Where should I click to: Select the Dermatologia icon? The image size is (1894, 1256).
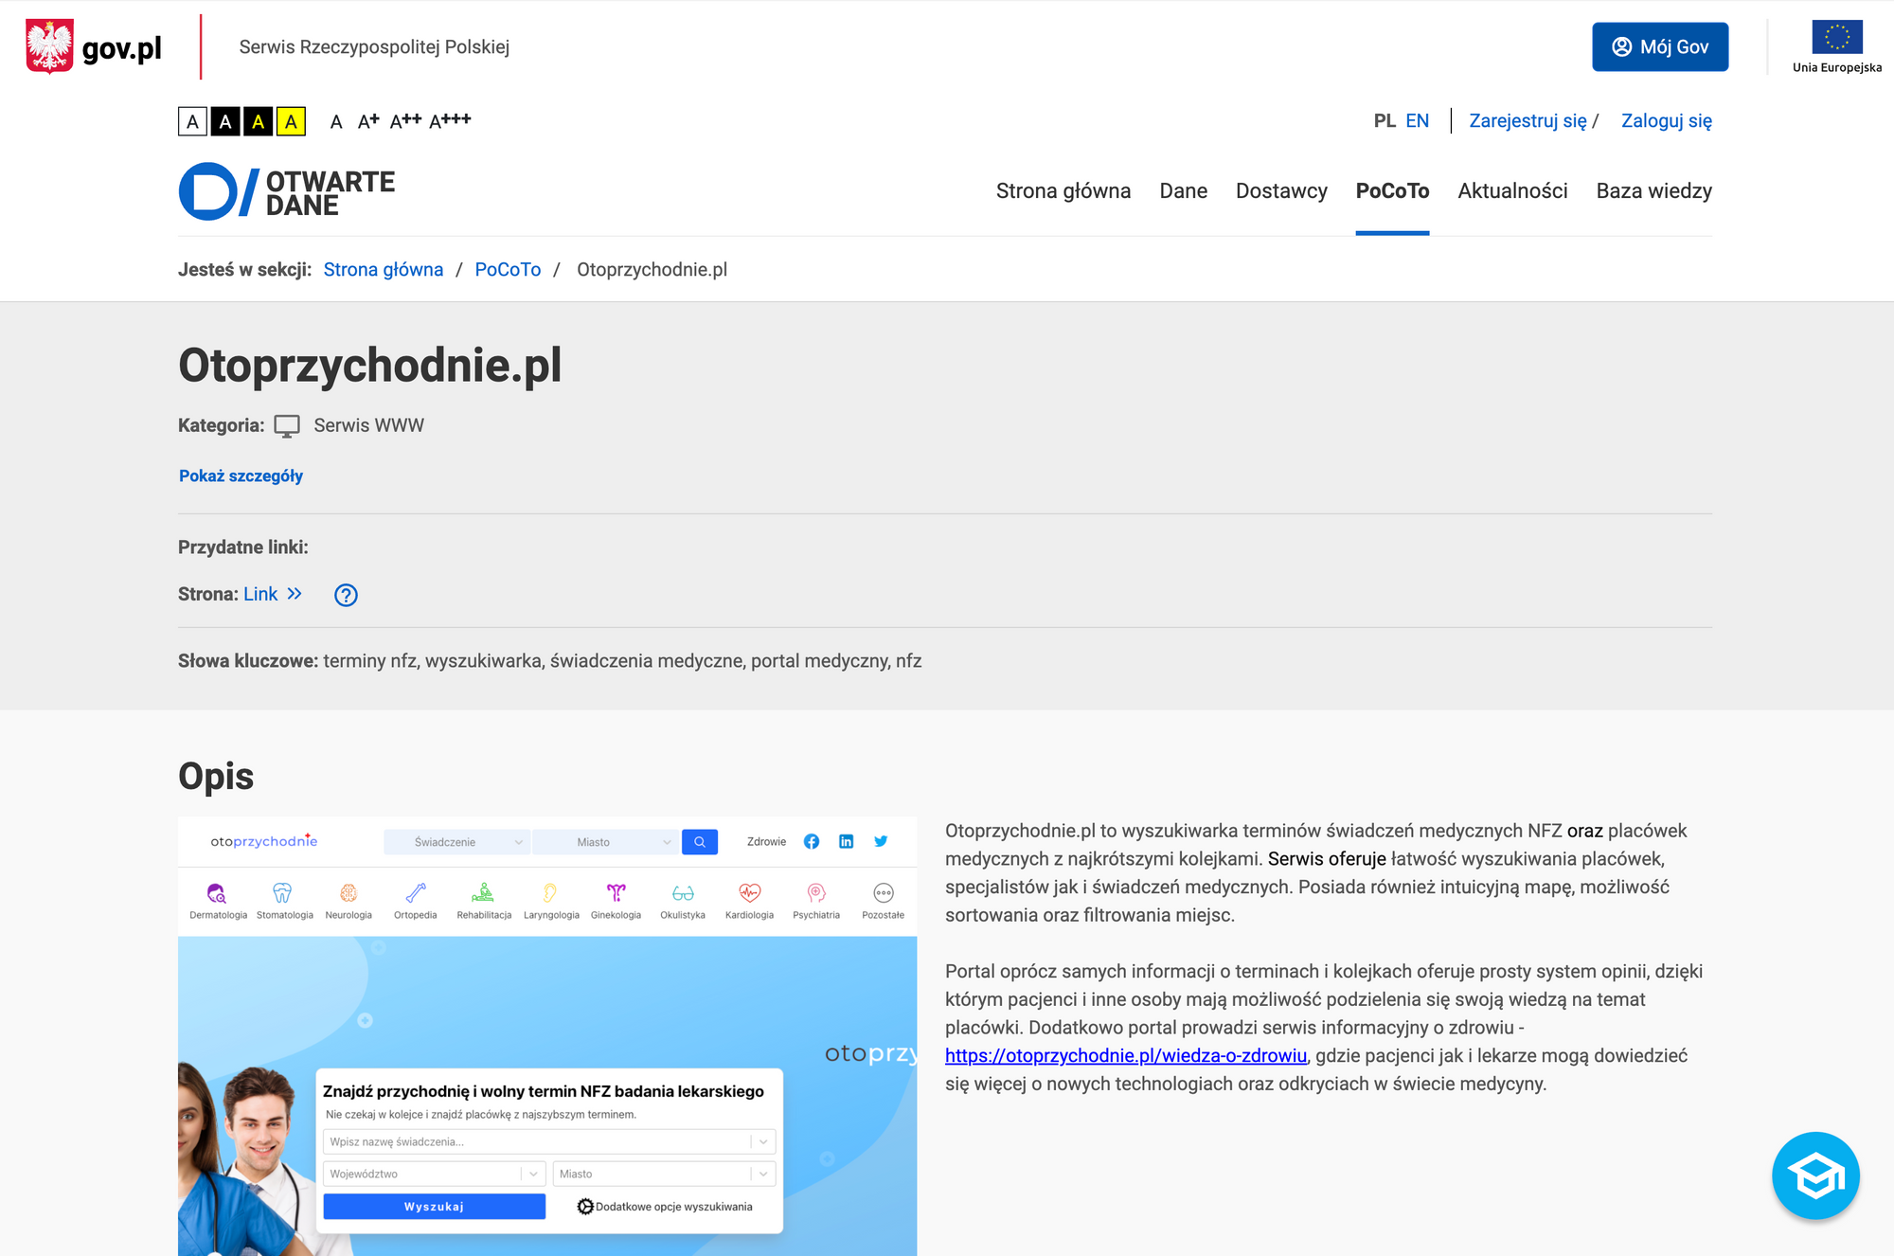[x=217, y=893]
